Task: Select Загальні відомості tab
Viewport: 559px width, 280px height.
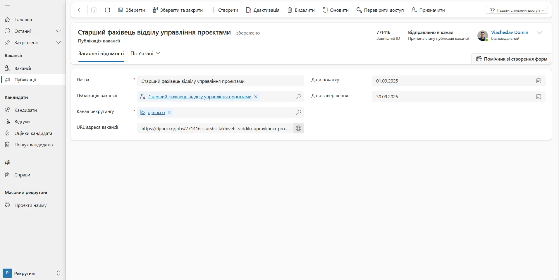Action: pos(101,54)
